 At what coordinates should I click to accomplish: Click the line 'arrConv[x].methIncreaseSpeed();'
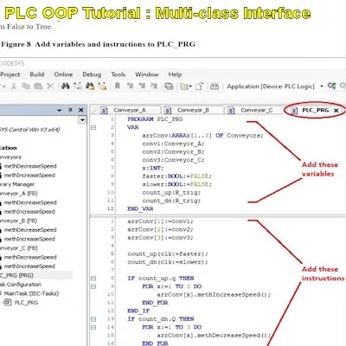pyautogui.click(x=214, y=295)
